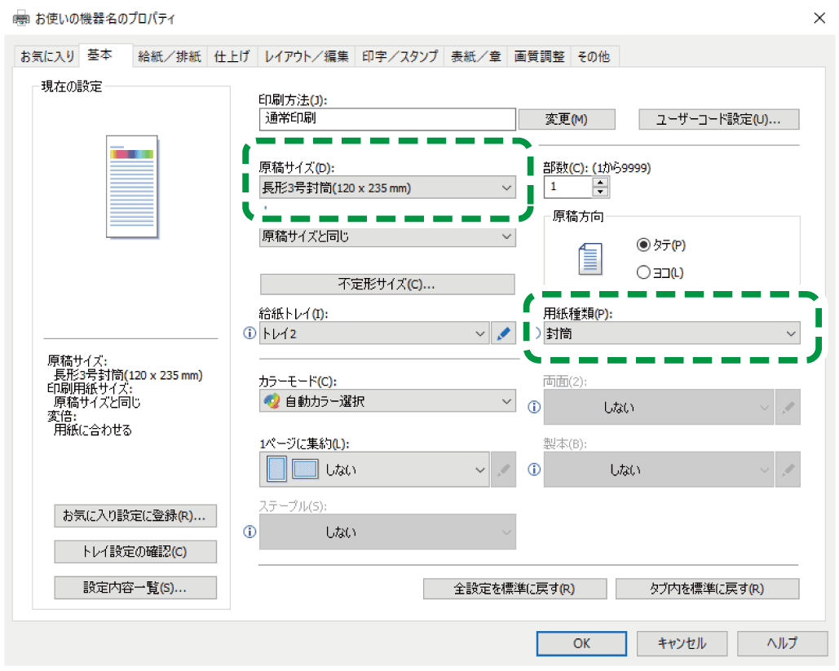Viewport: 839px width, 671px height.
Task: Open the カラーモード color mode dropdown
Action: coord(387,401)
